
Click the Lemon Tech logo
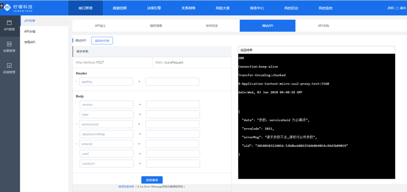[x=18, y=8]
